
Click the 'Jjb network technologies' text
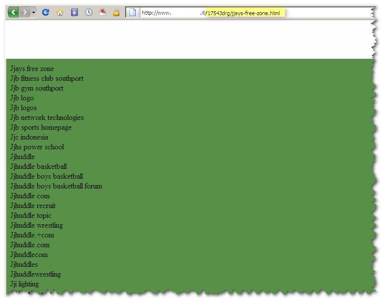pos(47,117)
